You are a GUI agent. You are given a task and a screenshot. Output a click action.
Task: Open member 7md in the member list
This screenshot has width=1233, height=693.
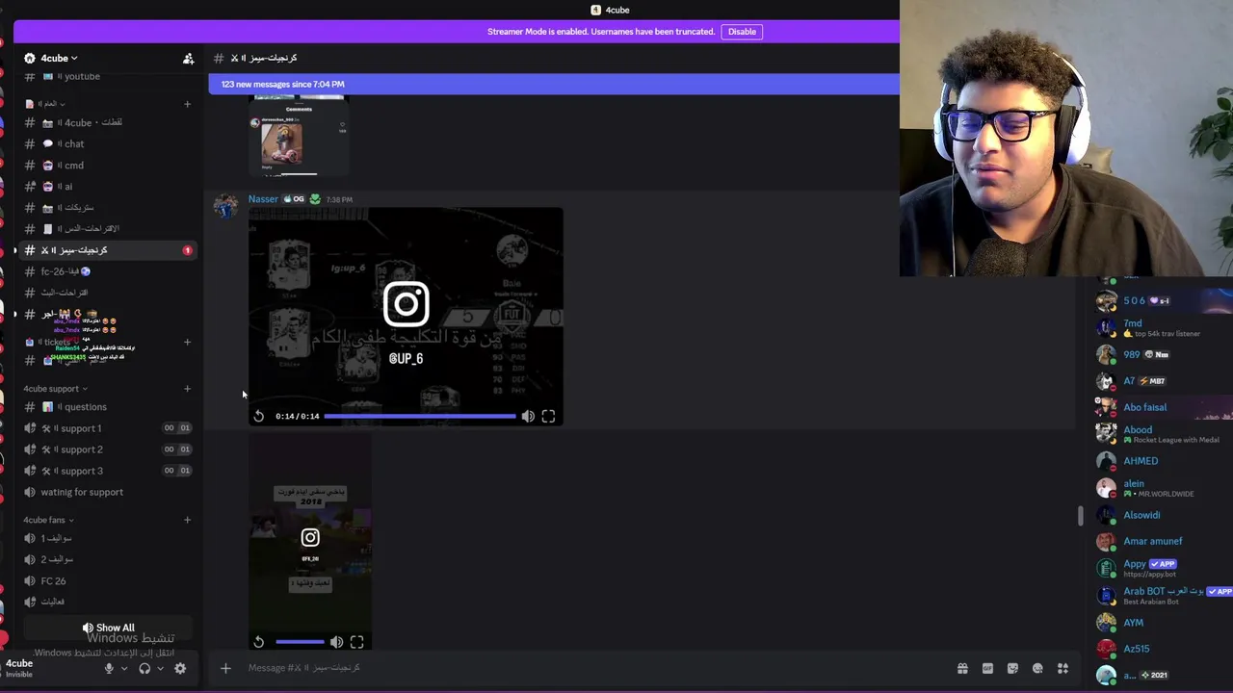[1161, 327]
